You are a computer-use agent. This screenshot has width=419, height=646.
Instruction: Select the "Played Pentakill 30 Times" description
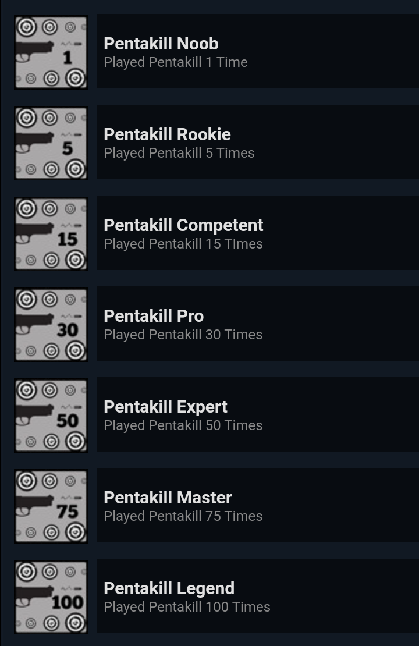(183, 335)
